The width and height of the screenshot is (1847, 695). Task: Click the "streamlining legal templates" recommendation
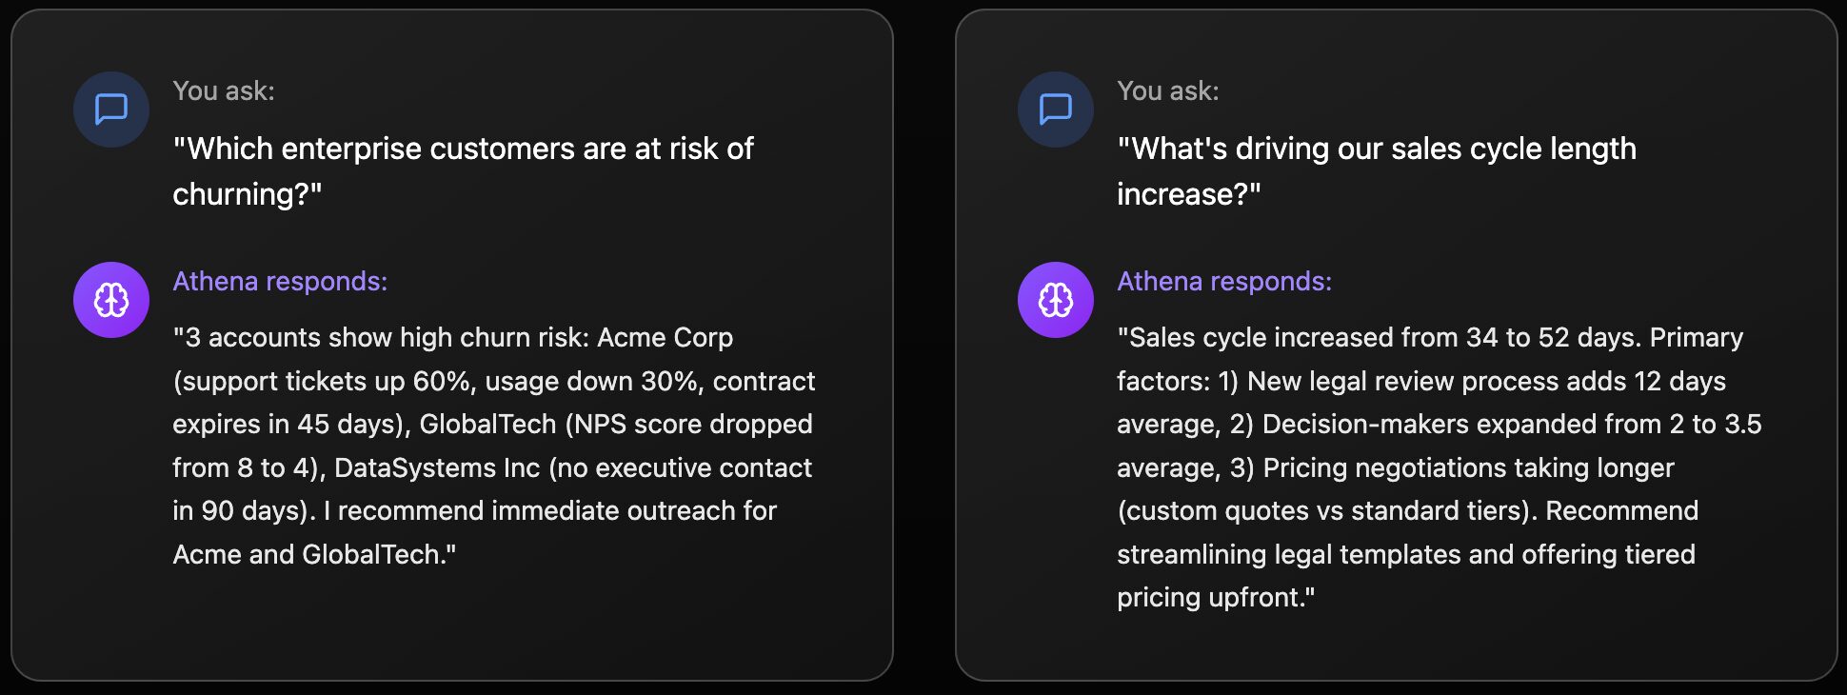tap(1289, 555)
